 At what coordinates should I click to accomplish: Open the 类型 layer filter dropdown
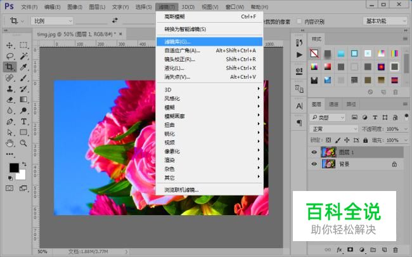click(328, 117)
